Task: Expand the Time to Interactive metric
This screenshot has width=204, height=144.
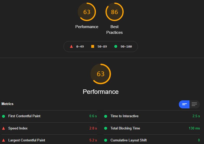Action: click(x=152, y=116)
